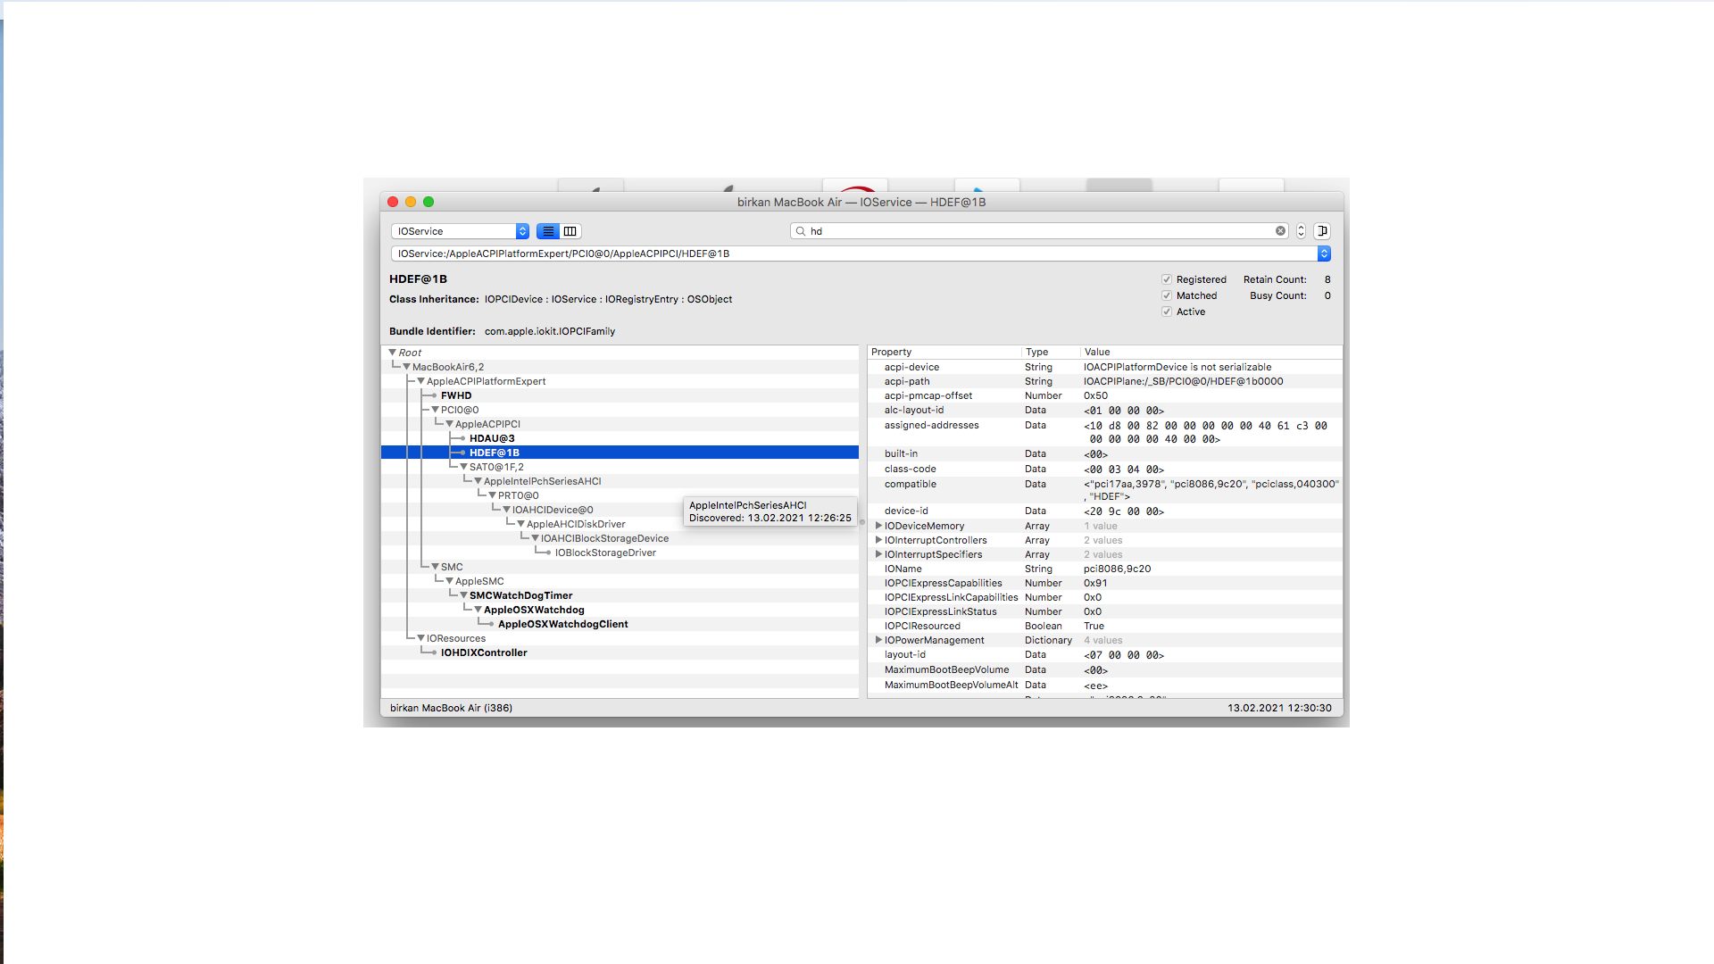1714x964 pixels.
Task: Toggle the Registered checkbox
Action: pyautogui.click(x=1166, y=279)
